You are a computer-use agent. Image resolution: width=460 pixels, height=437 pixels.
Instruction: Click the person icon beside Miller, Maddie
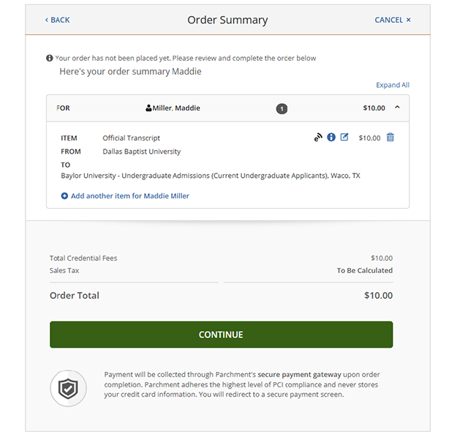(x=148, y=108)
